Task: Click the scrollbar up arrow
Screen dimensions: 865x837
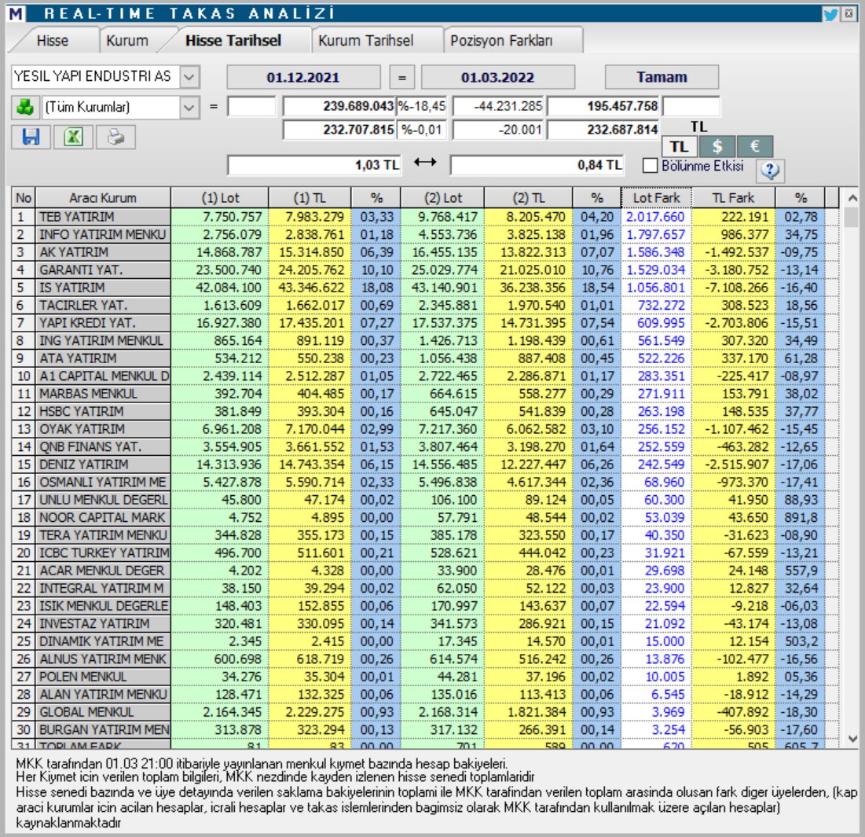Action: coord(852,197)
